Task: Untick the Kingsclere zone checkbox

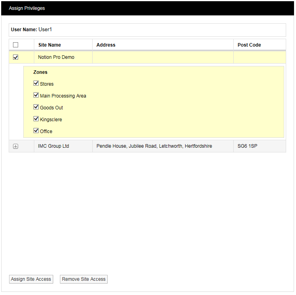Action: point(36,119)
